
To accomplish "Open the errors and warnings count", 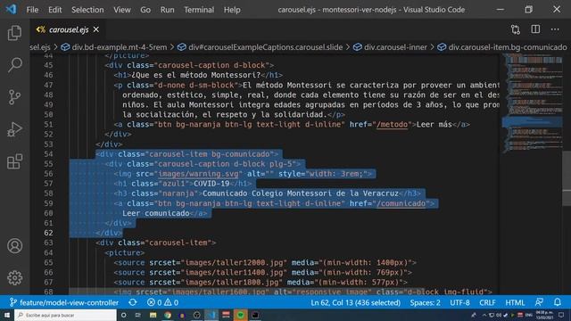I will 162,302.
